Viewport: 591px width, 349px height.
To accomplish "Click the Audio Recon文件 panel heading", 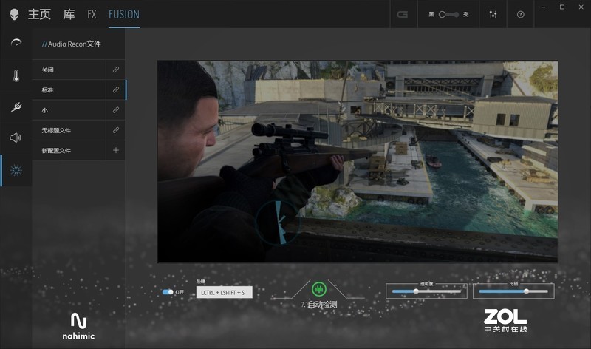I will (71, 44).
